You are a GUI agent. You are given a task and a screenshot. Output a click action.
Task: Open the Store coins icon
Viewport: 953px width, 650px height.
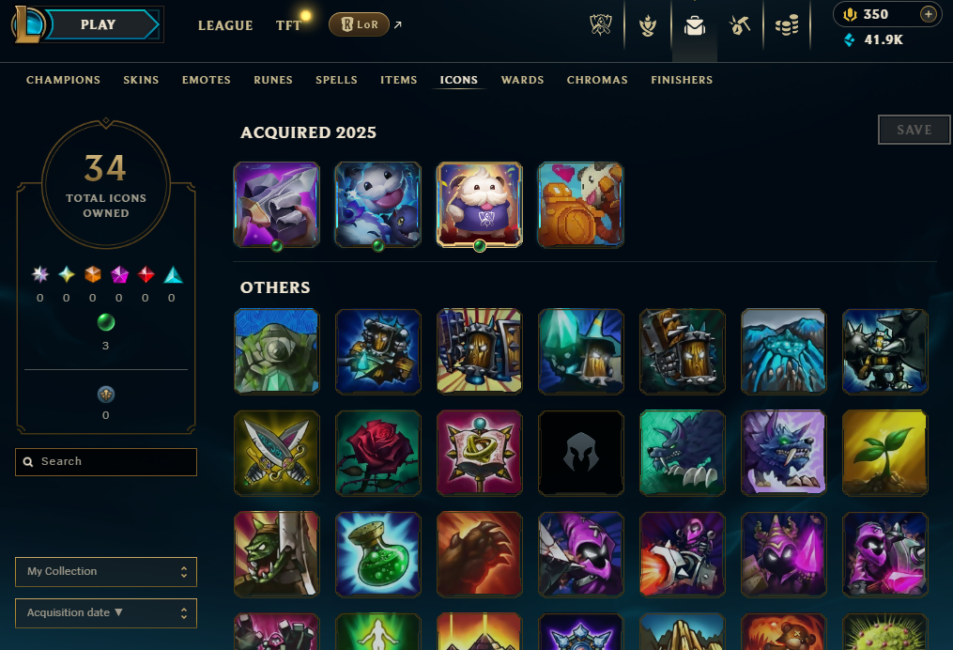(787, 25)
